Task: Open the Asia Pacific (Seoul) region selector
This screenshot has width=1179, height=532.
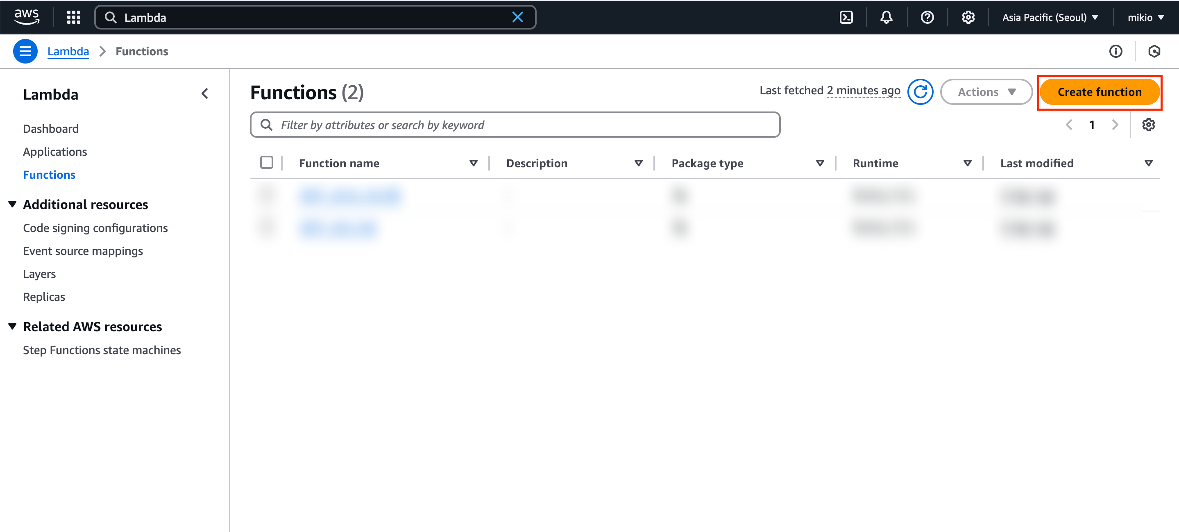Action: tap(1050, 17)
